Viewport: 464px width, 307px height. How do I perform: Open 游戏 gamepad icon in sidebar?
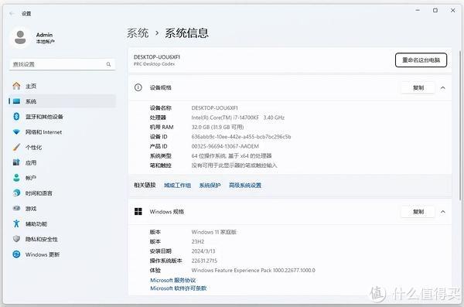16,209
